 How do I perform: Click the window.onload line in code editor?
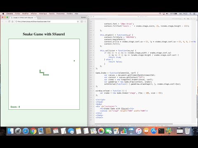pyautogui.click(x=111, y=91)
